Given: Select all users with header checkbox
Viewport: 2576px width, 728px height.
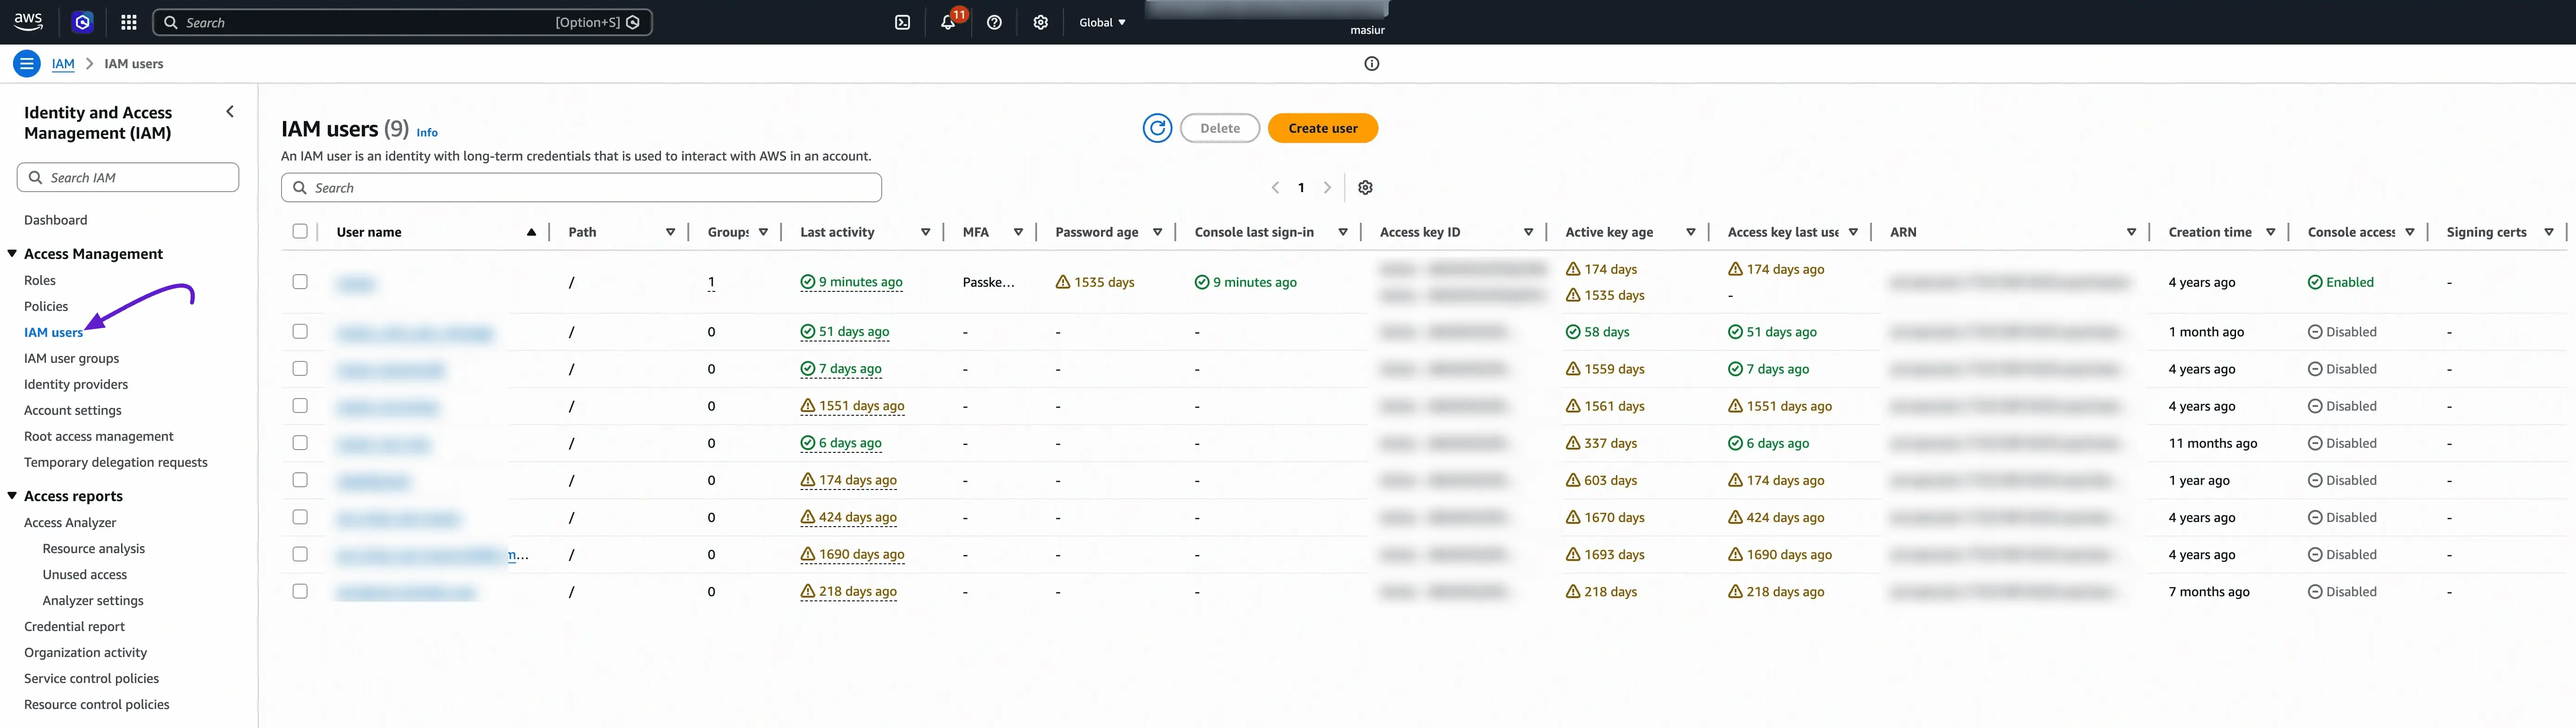Looking at the screenshot, I should coord(300,231).
